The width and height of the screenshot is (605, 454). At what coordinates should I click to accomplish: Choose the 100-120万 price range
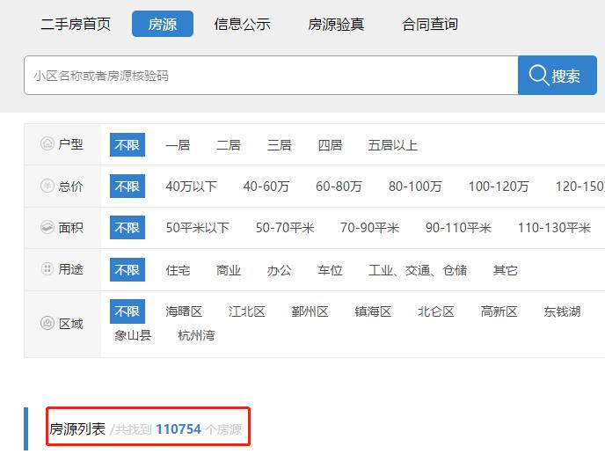pos(499,187)
